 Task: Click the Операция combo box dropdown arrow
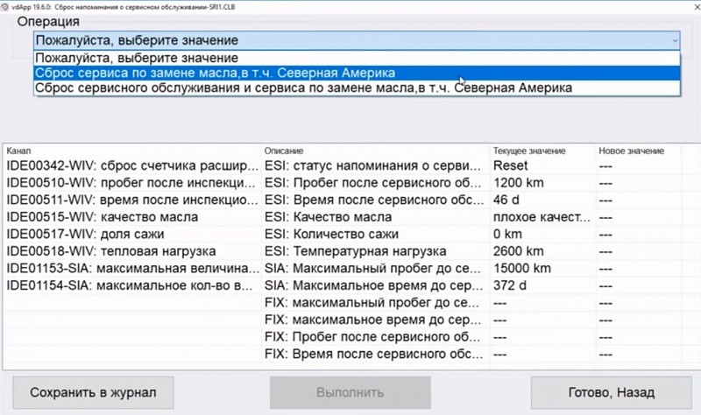tap(674, 40)
